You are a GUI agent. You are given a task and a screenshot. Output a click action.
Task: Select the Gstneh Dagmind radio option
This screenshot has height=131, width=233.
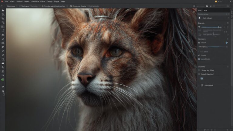tap(199, 74)
